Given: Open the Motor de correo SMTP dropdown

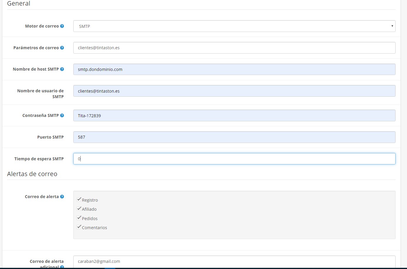Looking at the screenshot, I should pos(234,26).
